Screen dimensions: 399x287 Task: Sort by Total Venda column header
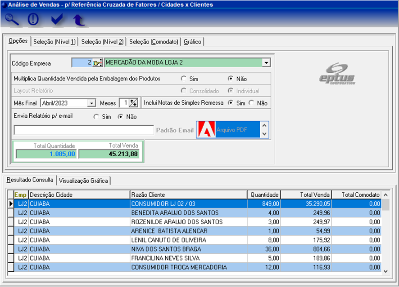[x=305, y=195]
